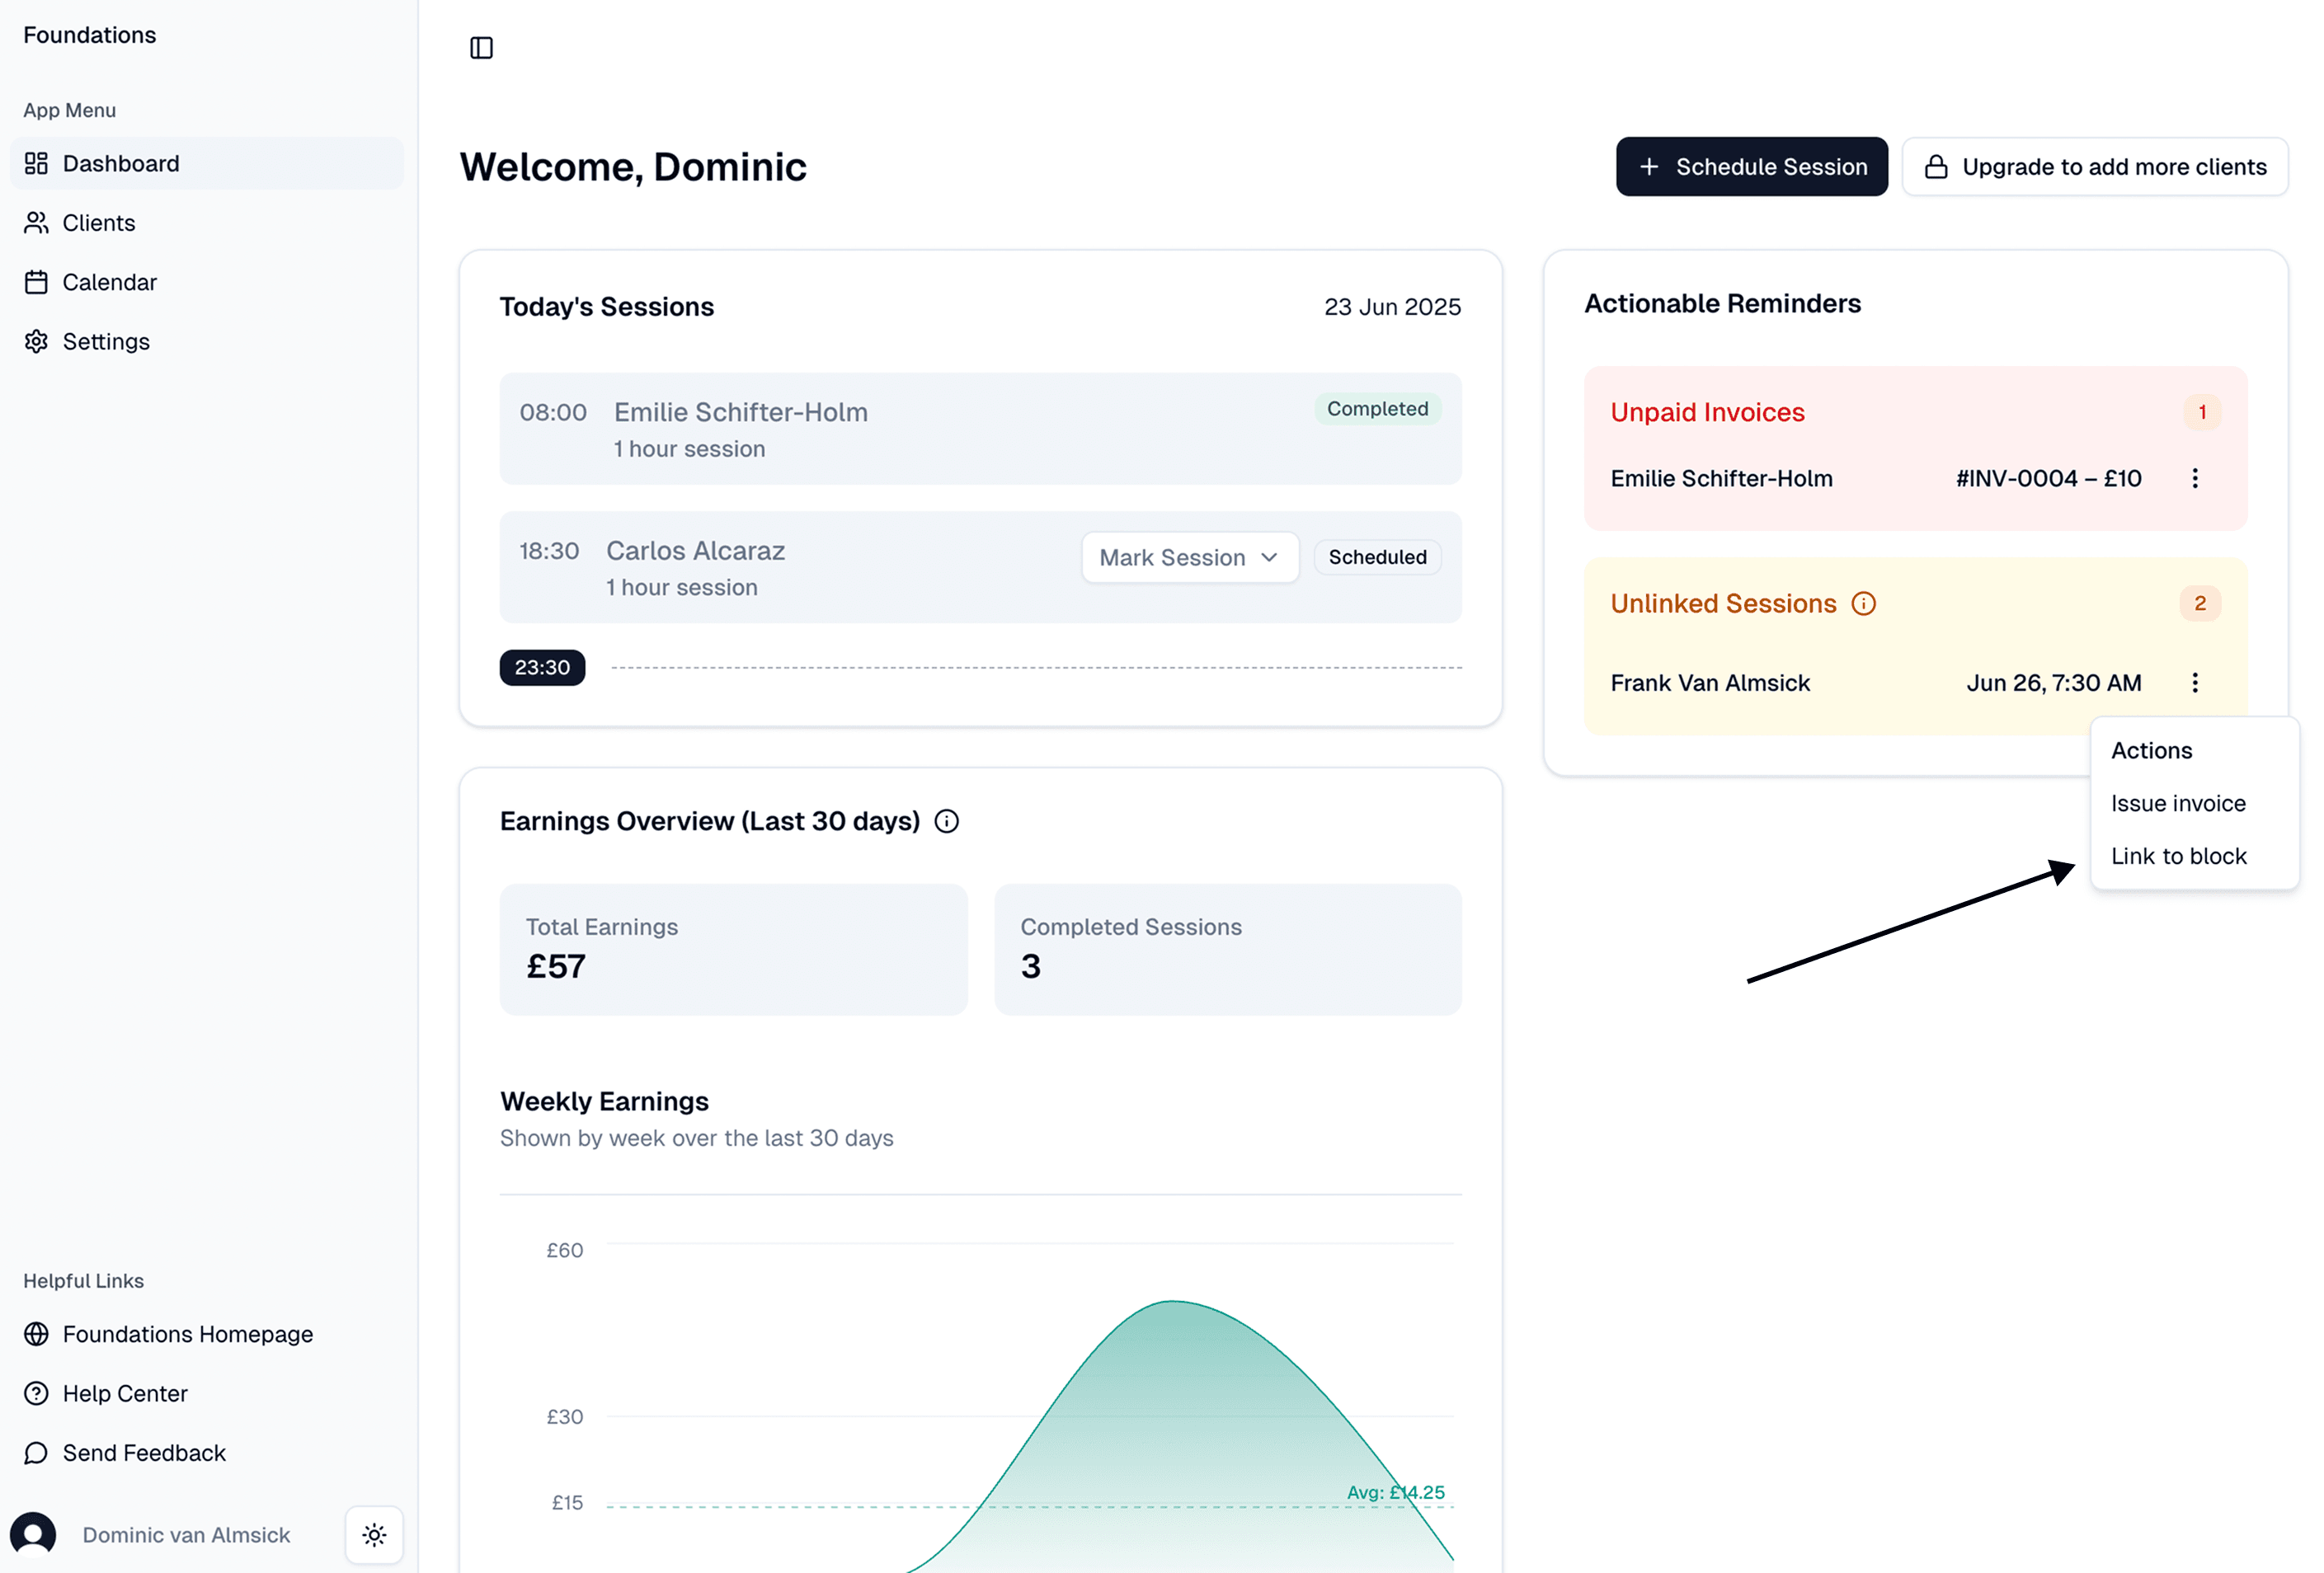Open three-dot menu for Emilie's unpaid invoice
This screenshot has width=2324, height=1573.
(2194, 479)
